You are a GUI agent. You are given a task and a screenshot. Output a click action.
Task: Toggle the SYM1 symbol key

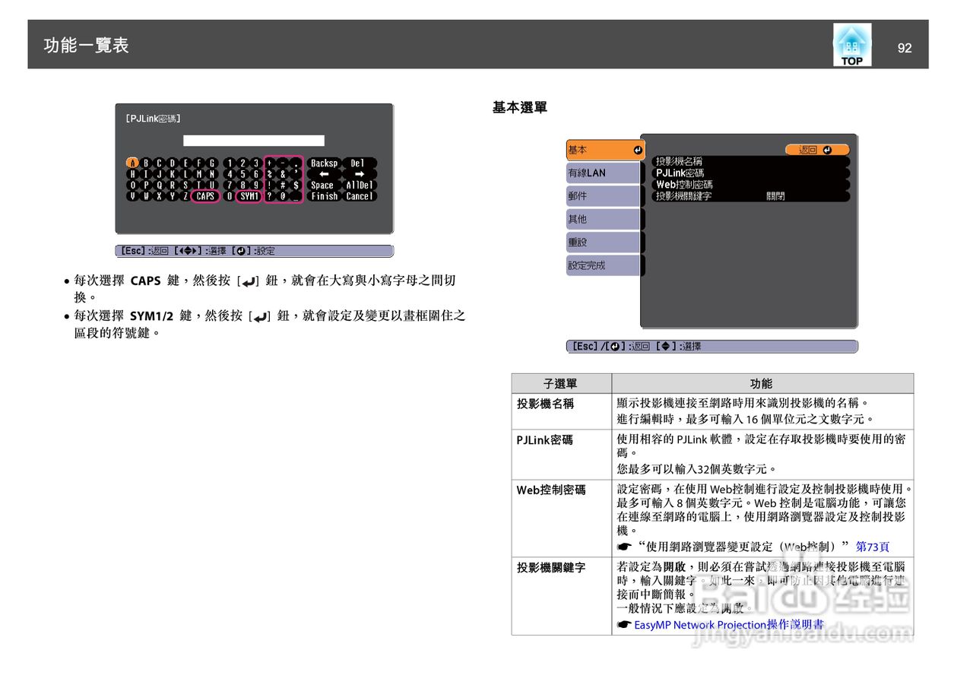249,196
